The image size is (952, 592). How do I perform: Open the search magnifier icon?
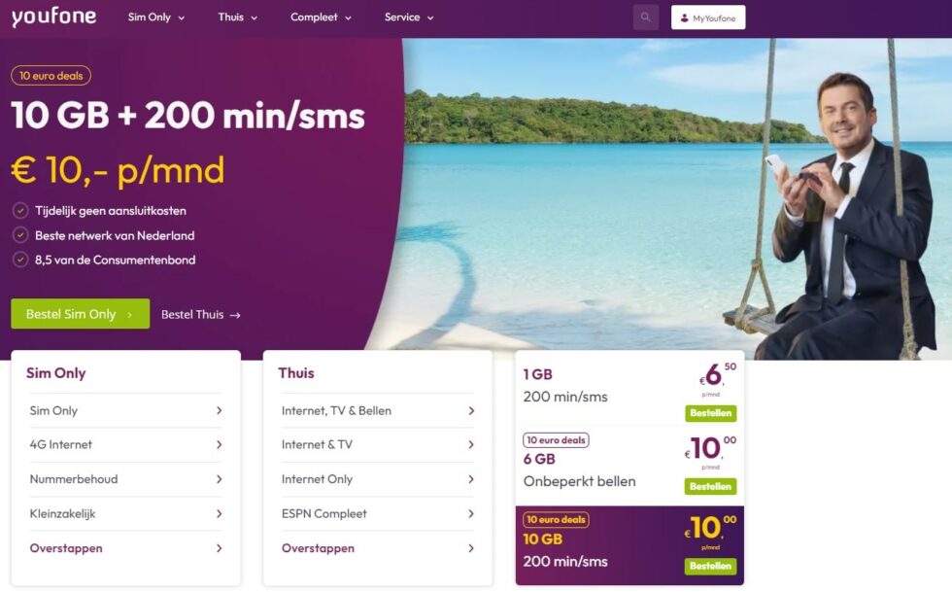[645, 17]
